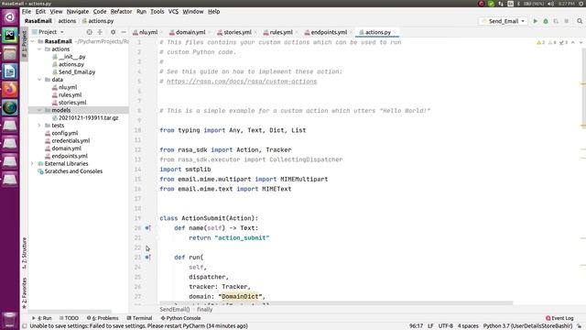Viewport: 586px width, 330px height.
Task: Follow the rasa.com custom-actions link
Action: point(242,82)
